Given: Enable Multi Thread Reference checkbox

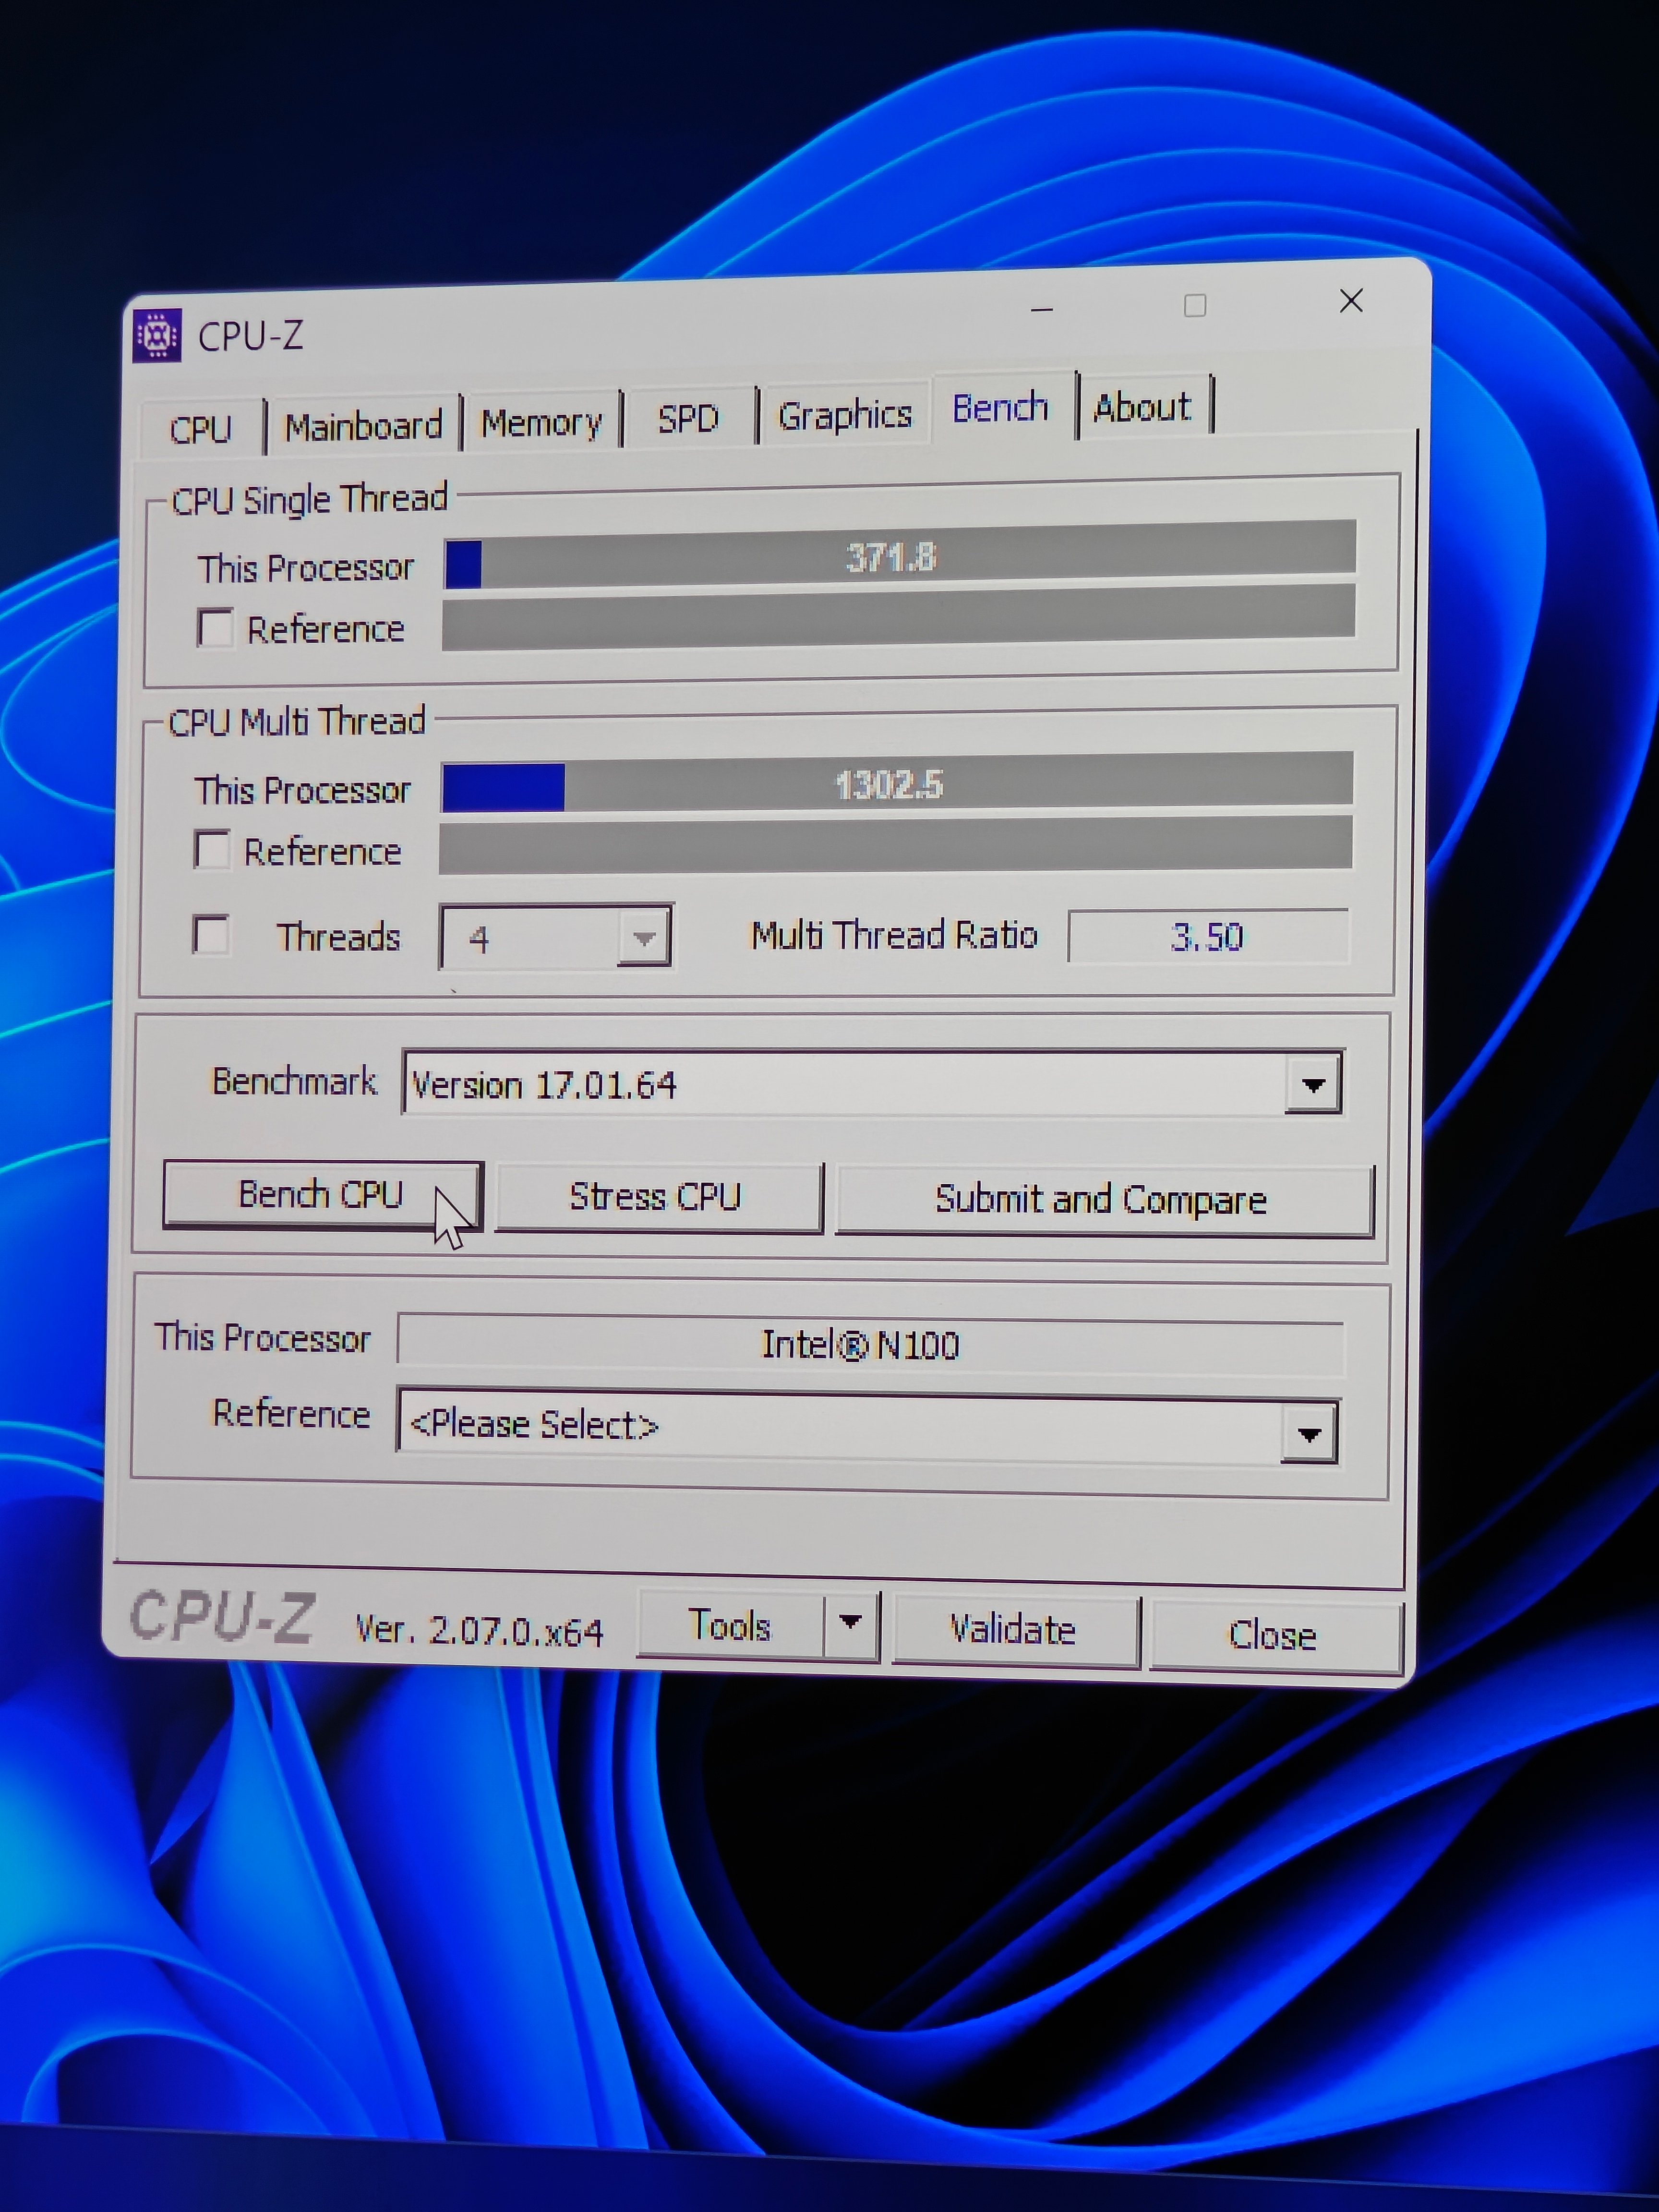Looking at the screenshot, I should click(x=212, y=850).
